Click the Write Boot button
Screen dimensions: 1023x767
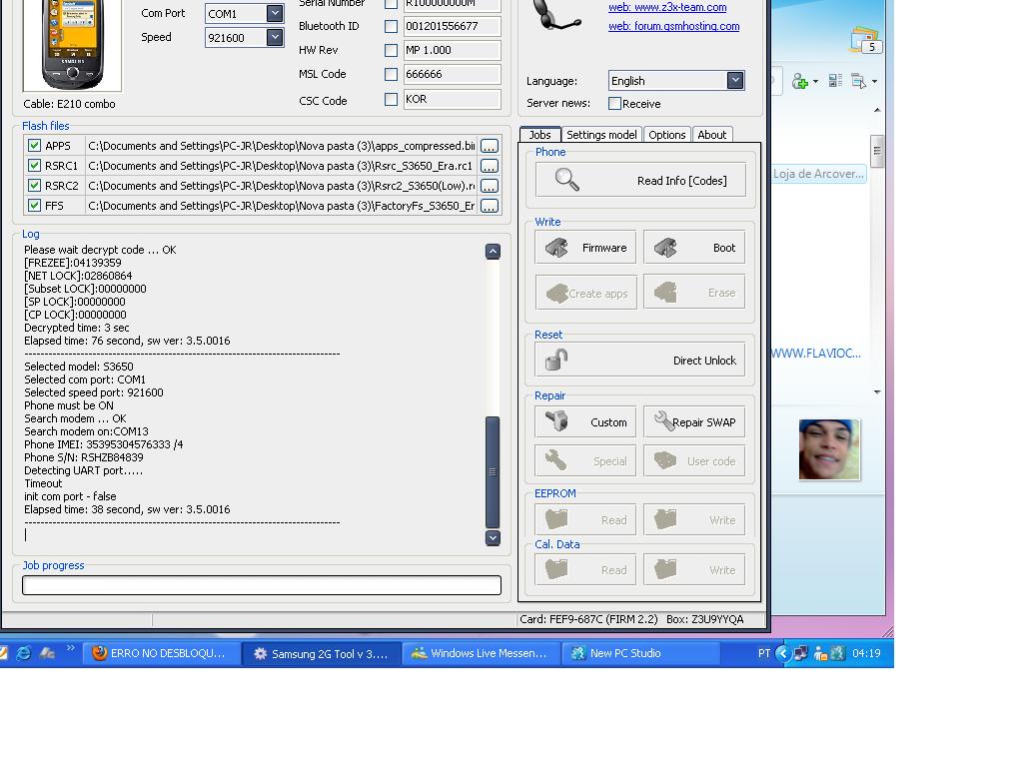click(x=694, y=248)
